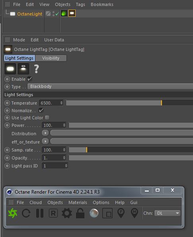Toggle visibility dots next to OctaneLight

coord(53,14)
